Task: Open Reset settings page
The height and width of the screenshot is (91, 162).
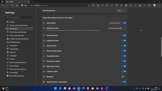Action: pyautogui.click(x=19, y=66)
